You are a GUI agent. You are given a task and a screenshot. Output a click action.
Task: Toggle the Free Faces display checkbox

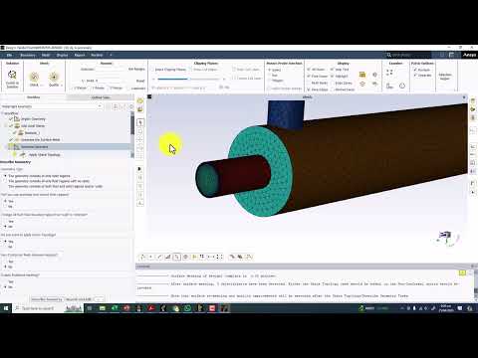click(x=309, y=76)
